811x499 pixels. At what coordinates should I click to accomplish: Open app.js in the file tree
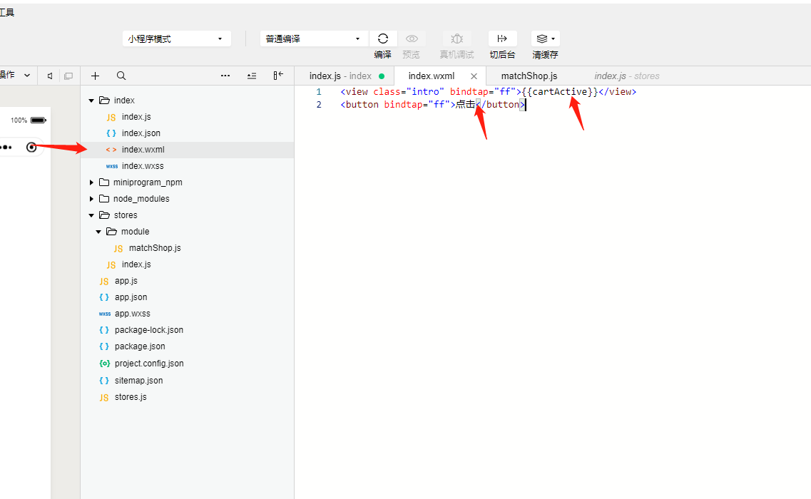click(126, 281)
